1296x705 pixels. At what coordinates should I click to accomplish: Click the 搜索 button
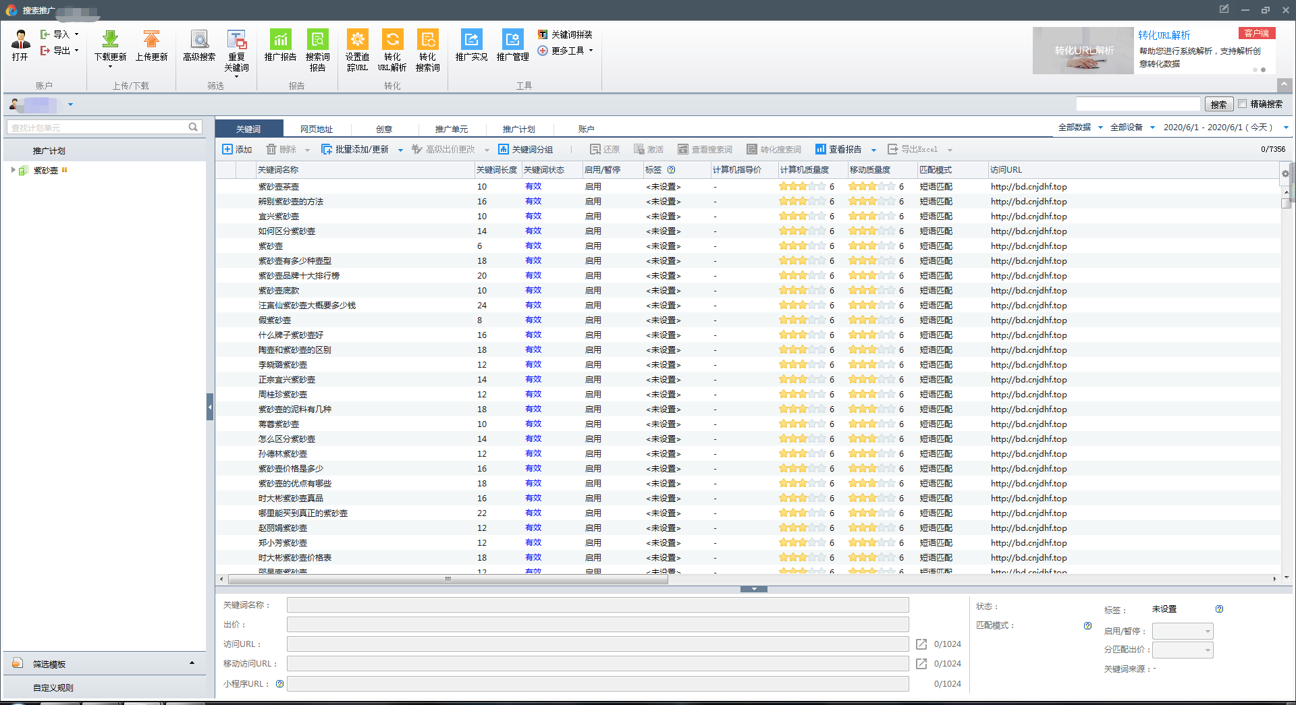point(1218,104)
